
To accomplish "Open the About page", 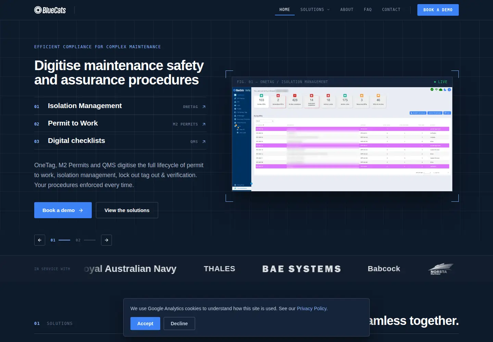I will [x=347, y=10].
